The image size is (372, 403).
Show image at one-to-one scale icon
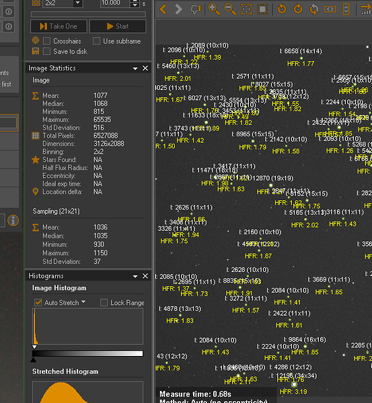(262, 9)
